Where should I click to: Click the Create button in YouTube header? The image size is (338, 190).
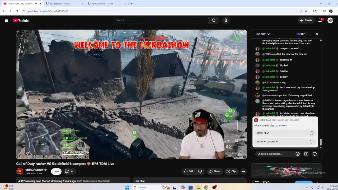point(306,20)
